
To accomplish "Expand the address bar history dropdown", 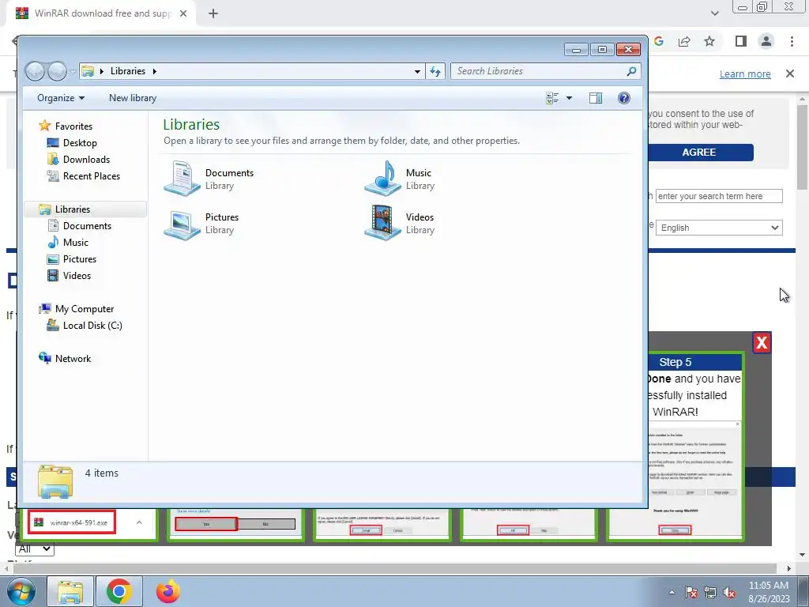I will 417,72.
